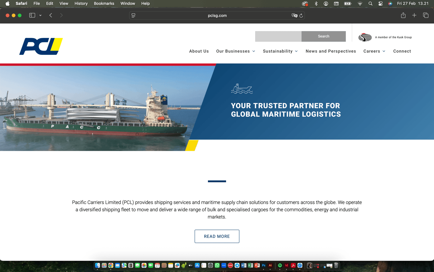Open Safari menu in menu bar
Viewport: 434px width, 272px height.
(x=21, y=4)
